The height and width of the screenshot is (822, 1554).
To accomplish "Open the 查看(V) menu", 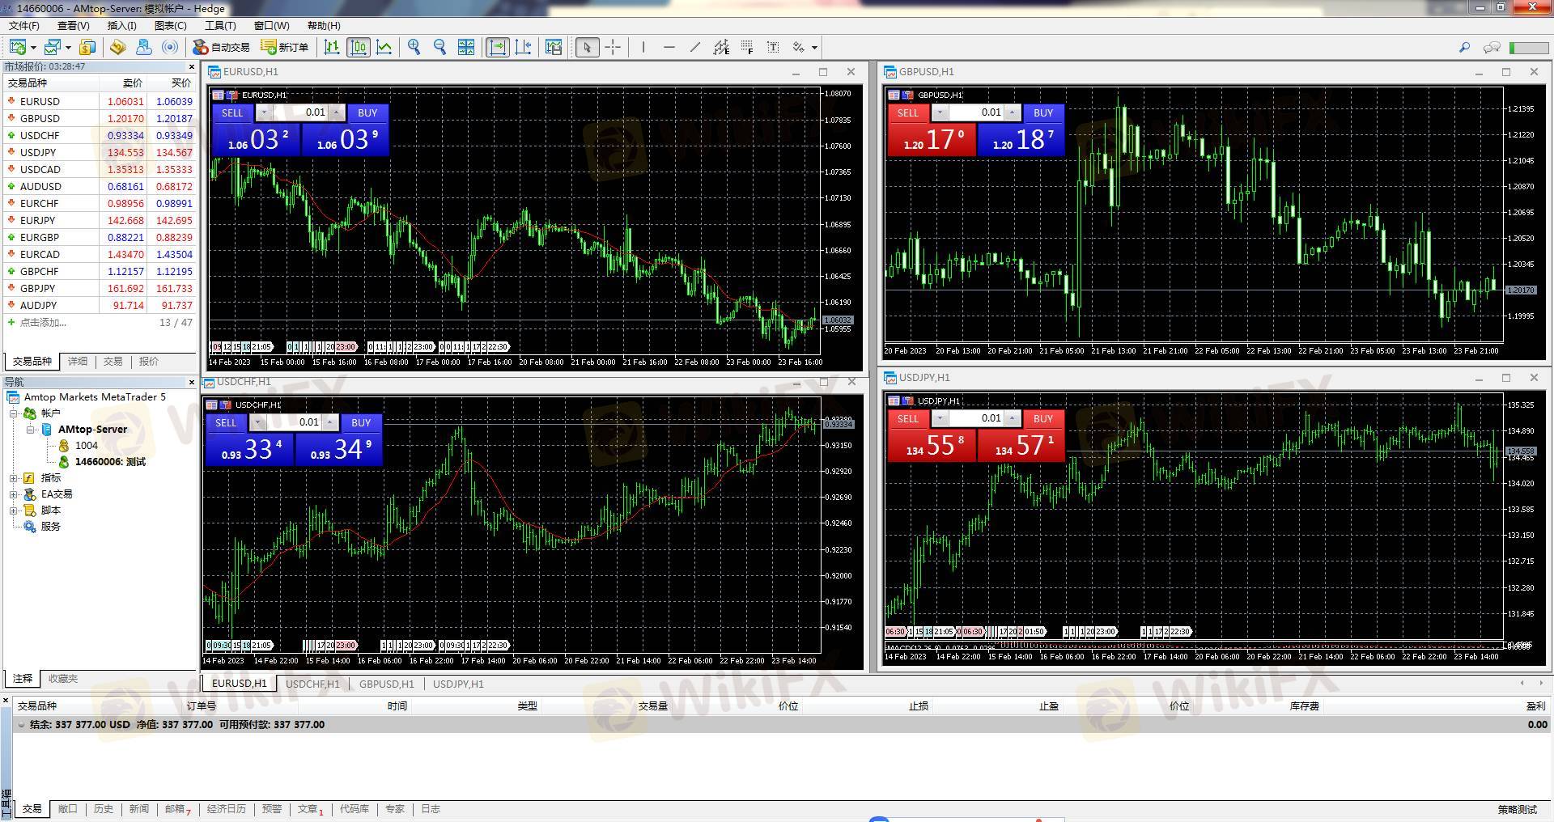I will 73,26.
